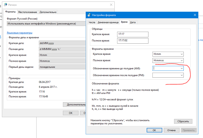Viewport: 203px width, 138px height.
Task: Click the Настройка формата title bar icon
Action: (x=89, y=15)
